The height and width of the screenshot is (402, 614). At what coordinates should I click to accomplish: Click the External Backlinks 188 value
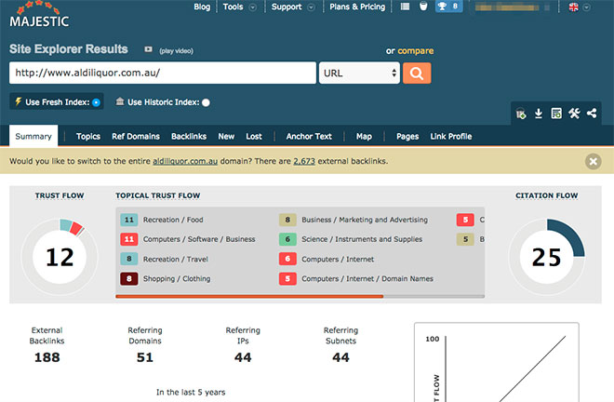47,357
